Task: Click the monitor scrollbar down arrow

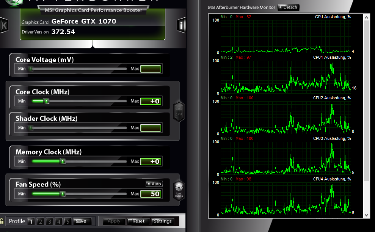Action: [366, 215]
